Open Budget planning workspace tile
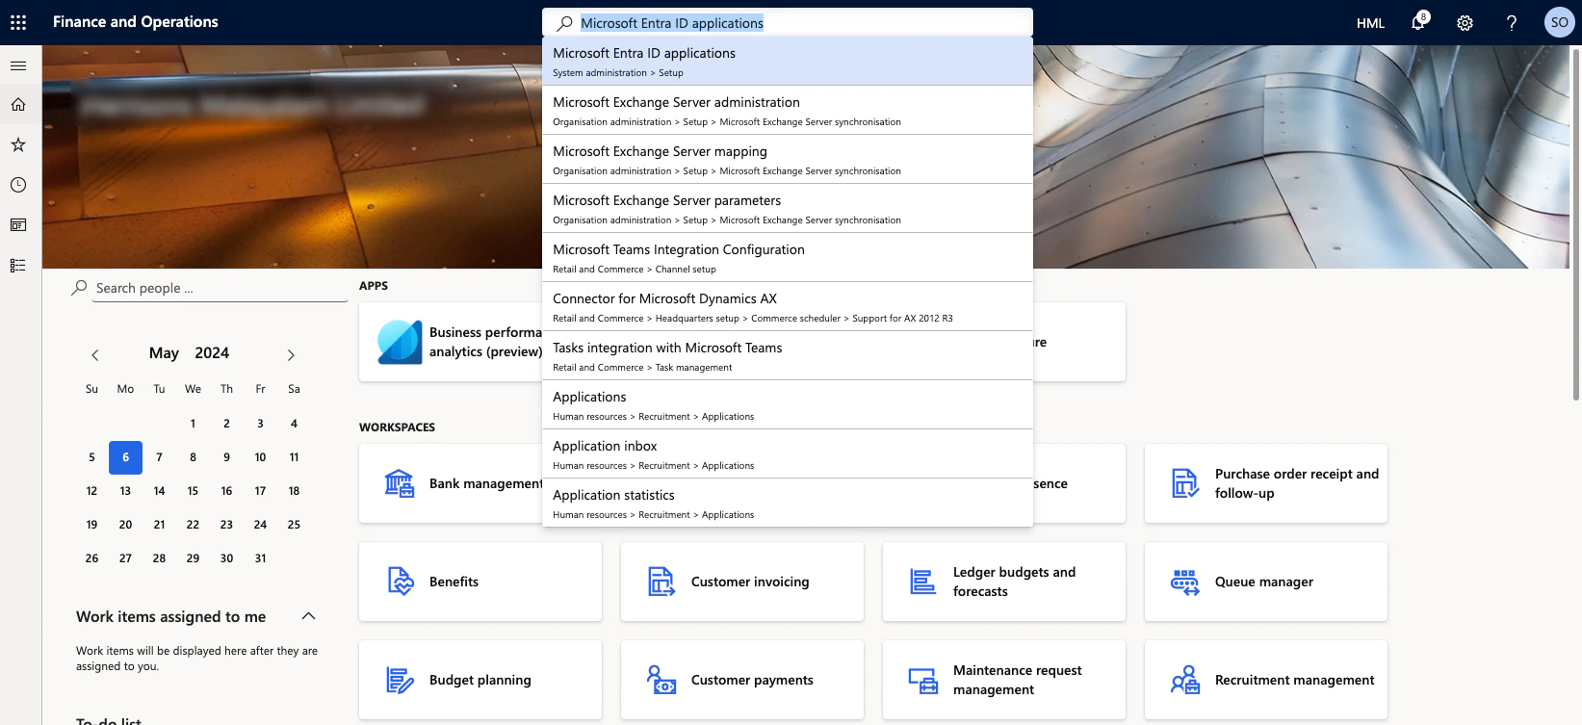Screen dimensions: 1582x725 point(480,680)
